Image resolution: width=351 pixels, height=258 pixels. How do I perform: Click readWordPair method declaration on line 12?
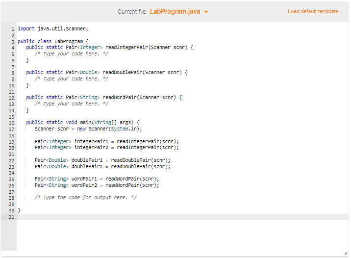104,98
